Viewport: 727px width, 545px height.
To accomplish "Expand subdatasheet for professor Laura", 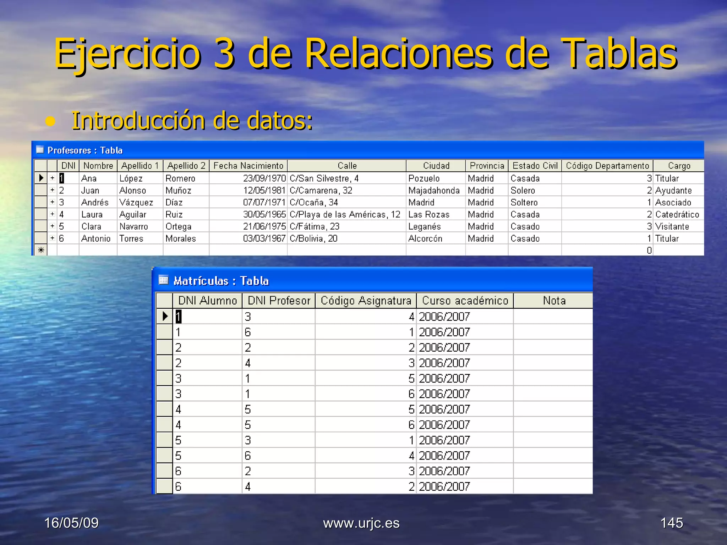I will click(52, 214).
